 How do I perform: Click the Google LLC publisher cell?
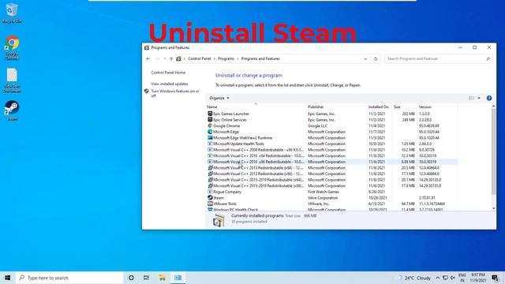[317, 125]
